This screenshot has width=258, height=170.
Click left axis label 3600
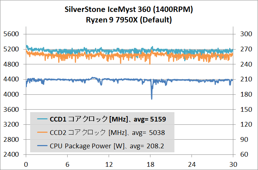tap(11, 109)
